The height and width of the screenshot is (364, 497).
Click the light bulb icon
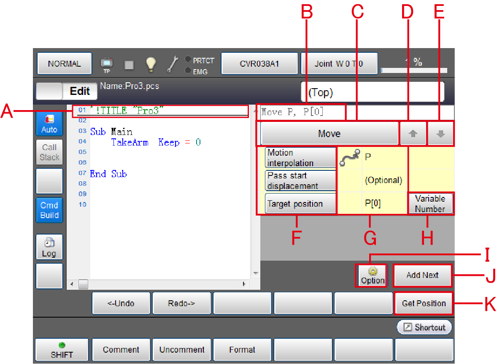(151, 64)
